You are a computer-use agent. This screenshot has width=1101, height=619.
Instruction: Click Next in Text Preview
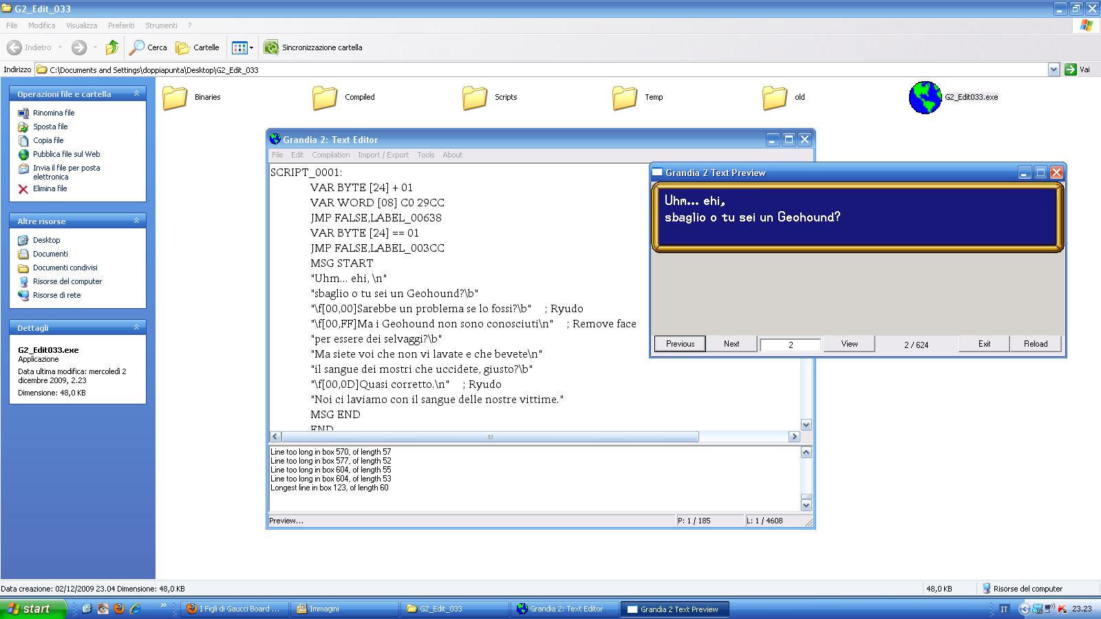point(731,344)
